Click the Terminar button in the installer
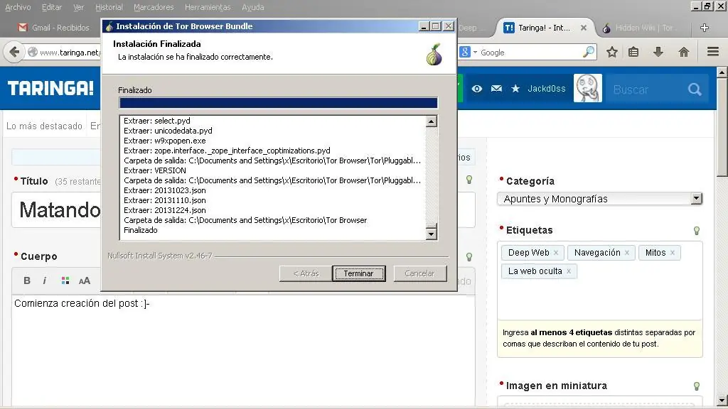This screenshot has height=409, width=728. pyautogui.click(x=358, y=273)
